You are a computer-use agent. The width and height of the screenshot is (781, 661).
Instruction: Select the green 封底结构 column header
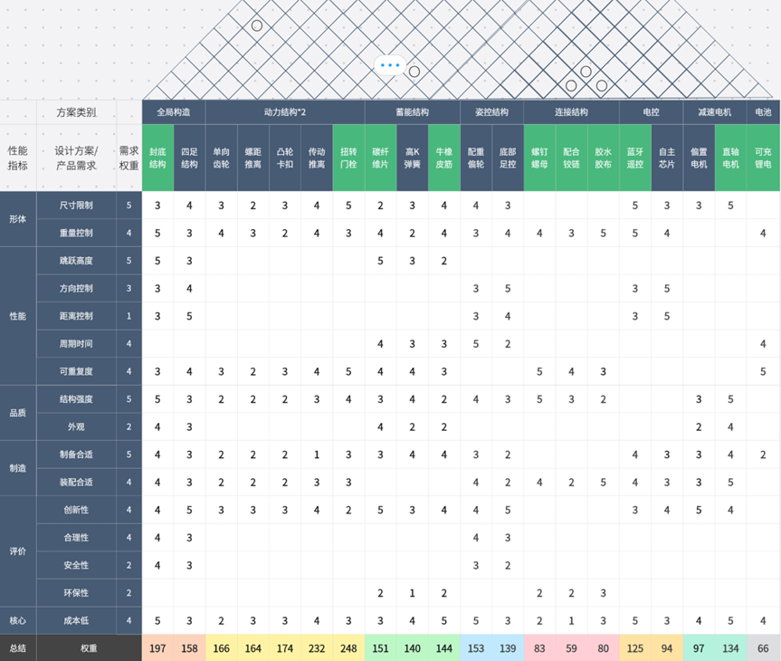(157, 158)
